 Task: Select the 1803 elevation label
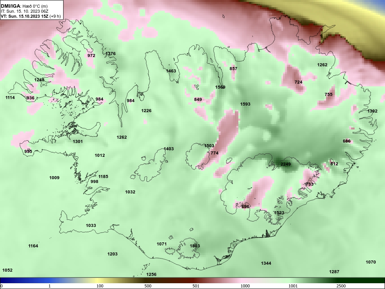click(195, 246)
